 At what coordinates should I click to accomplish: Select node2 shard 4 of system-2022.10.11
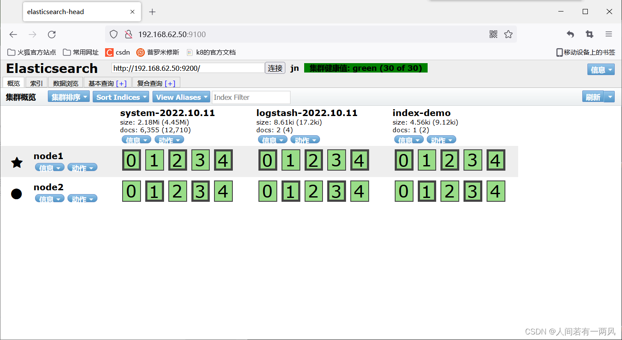click(x=223, y=192)
